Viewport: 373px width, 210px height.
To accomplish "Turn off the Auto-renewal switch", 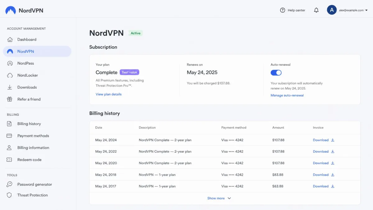I will point(276,72).
